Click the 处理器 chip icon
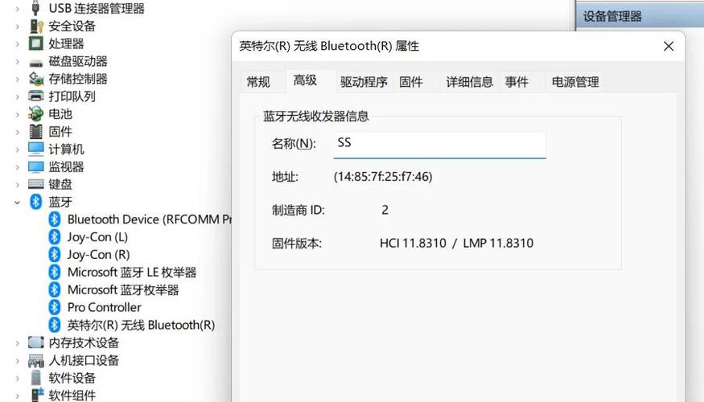Viewport: 704px width, 402px height. [36, 43]
